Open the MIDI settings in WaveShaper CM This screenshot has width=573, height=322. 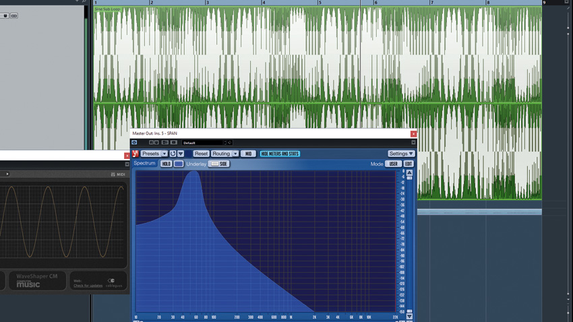click(118, 174)
